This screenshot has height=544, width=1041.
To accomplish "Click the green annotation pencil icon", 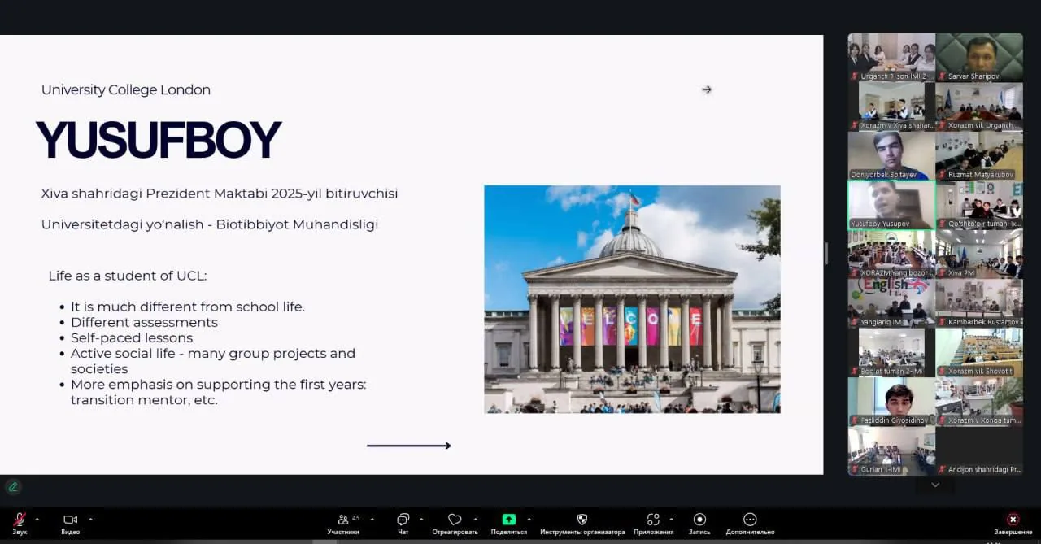I will click(x=12, y=486).
